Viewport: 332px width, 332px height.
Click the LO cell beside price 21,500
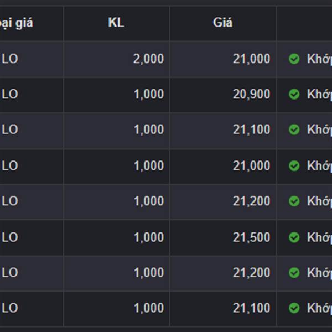pyautogui.click(x=10, y=237)
